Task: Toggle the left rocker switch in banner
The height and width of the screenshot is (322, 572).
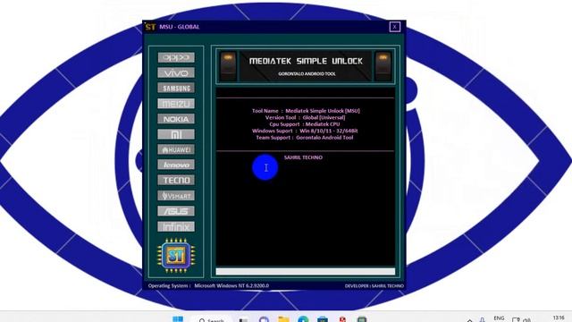Action: [229, 66]
